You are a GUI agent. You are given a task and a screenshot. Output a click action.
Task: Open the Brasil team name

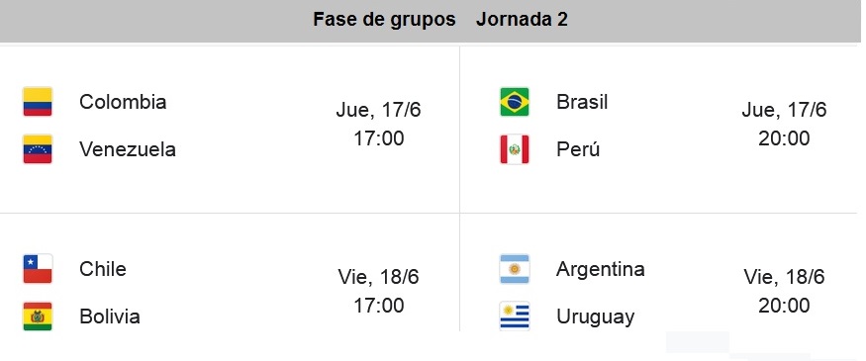coord(582,102)
